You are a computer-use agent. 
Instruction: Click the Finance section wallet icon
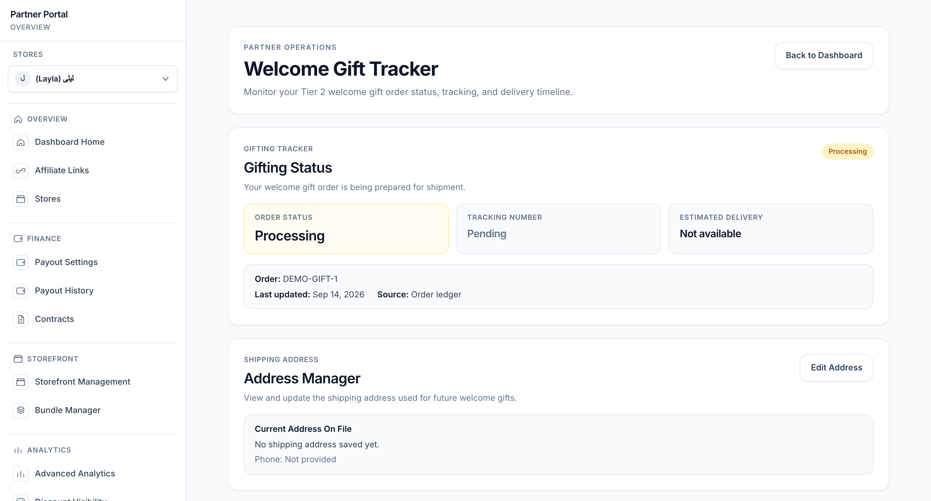[18, 239]
